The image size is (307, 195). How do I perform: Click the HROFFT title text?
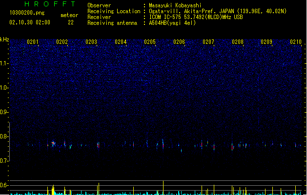pyautogui.click(x=50, y=4)
